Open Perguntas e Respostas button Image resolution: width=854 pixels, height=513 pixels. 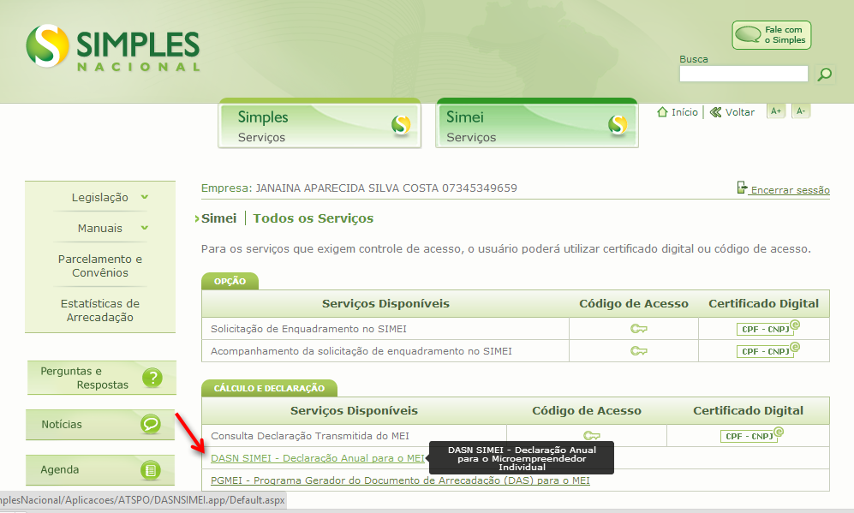(102, 378)
